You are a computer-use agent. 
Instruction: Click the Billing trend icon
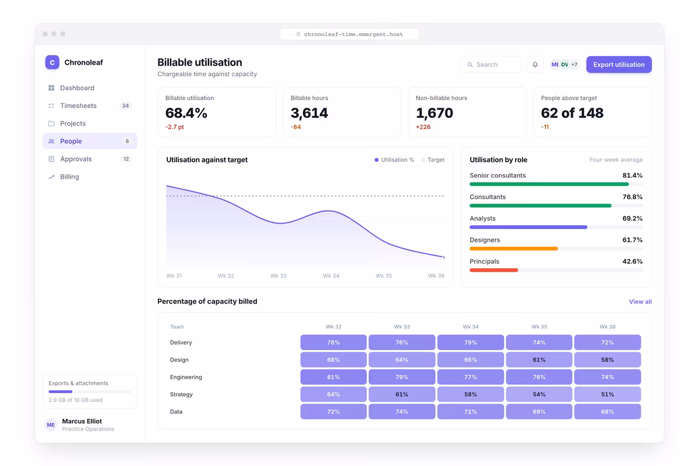tap(51, 176)
